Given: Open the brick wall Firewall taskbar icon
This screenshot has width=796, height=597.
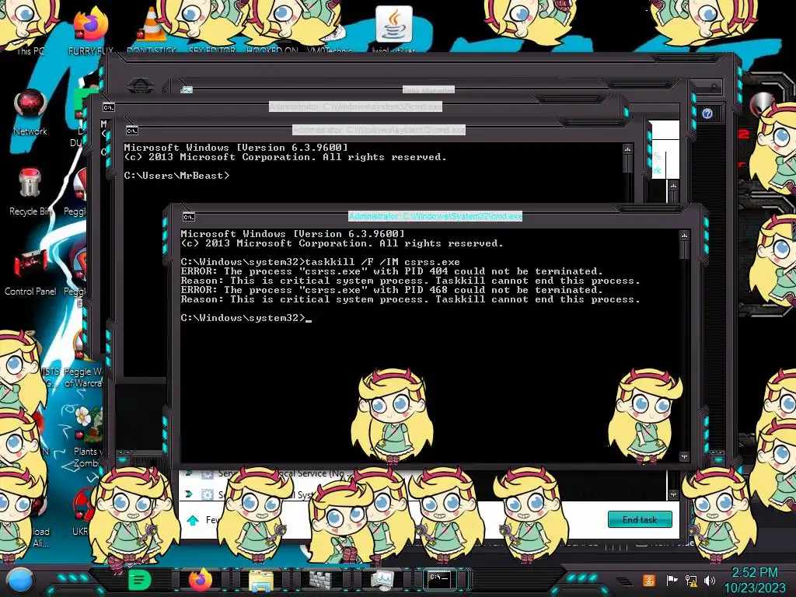Looking at the screenshot, I should click(321, 580).
